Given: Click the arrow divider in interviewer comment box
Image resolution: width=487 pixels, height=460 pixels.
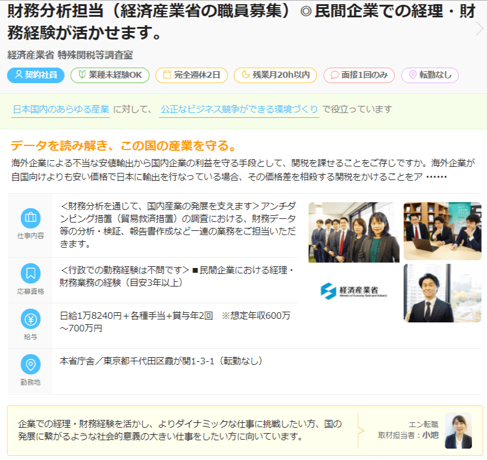Looking at the screenshot, I should (360, 430).
